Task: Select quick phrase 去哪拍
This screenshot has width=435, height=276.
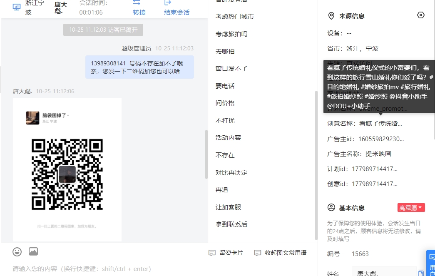Action: point(225,51)
